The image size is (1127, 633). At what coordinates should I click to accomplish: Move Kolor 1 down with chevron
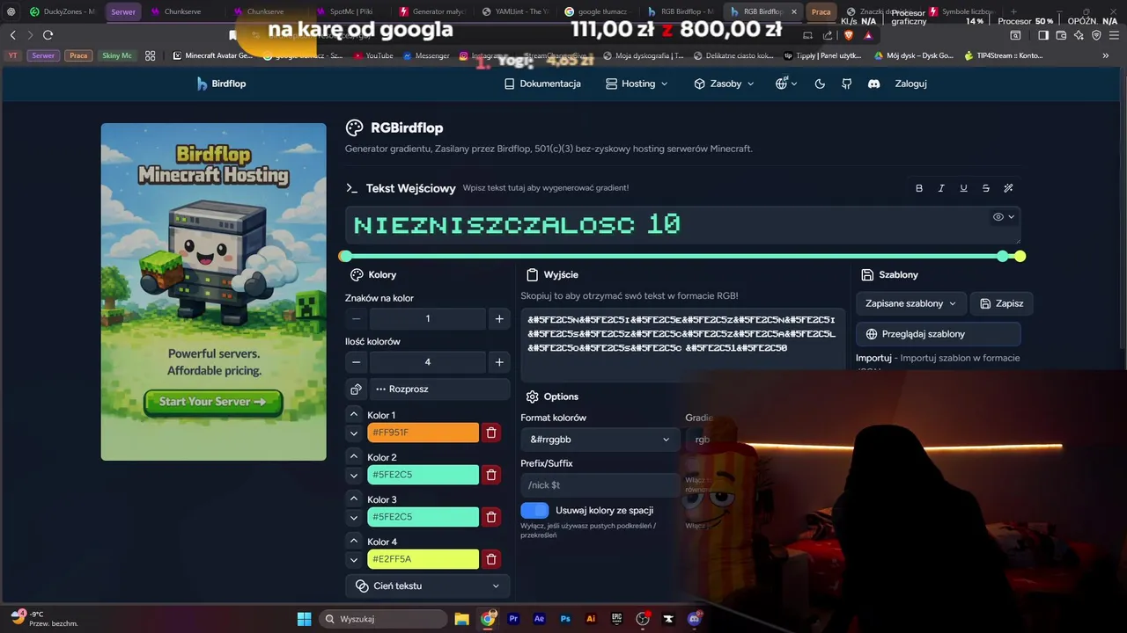tap(354, 433)
